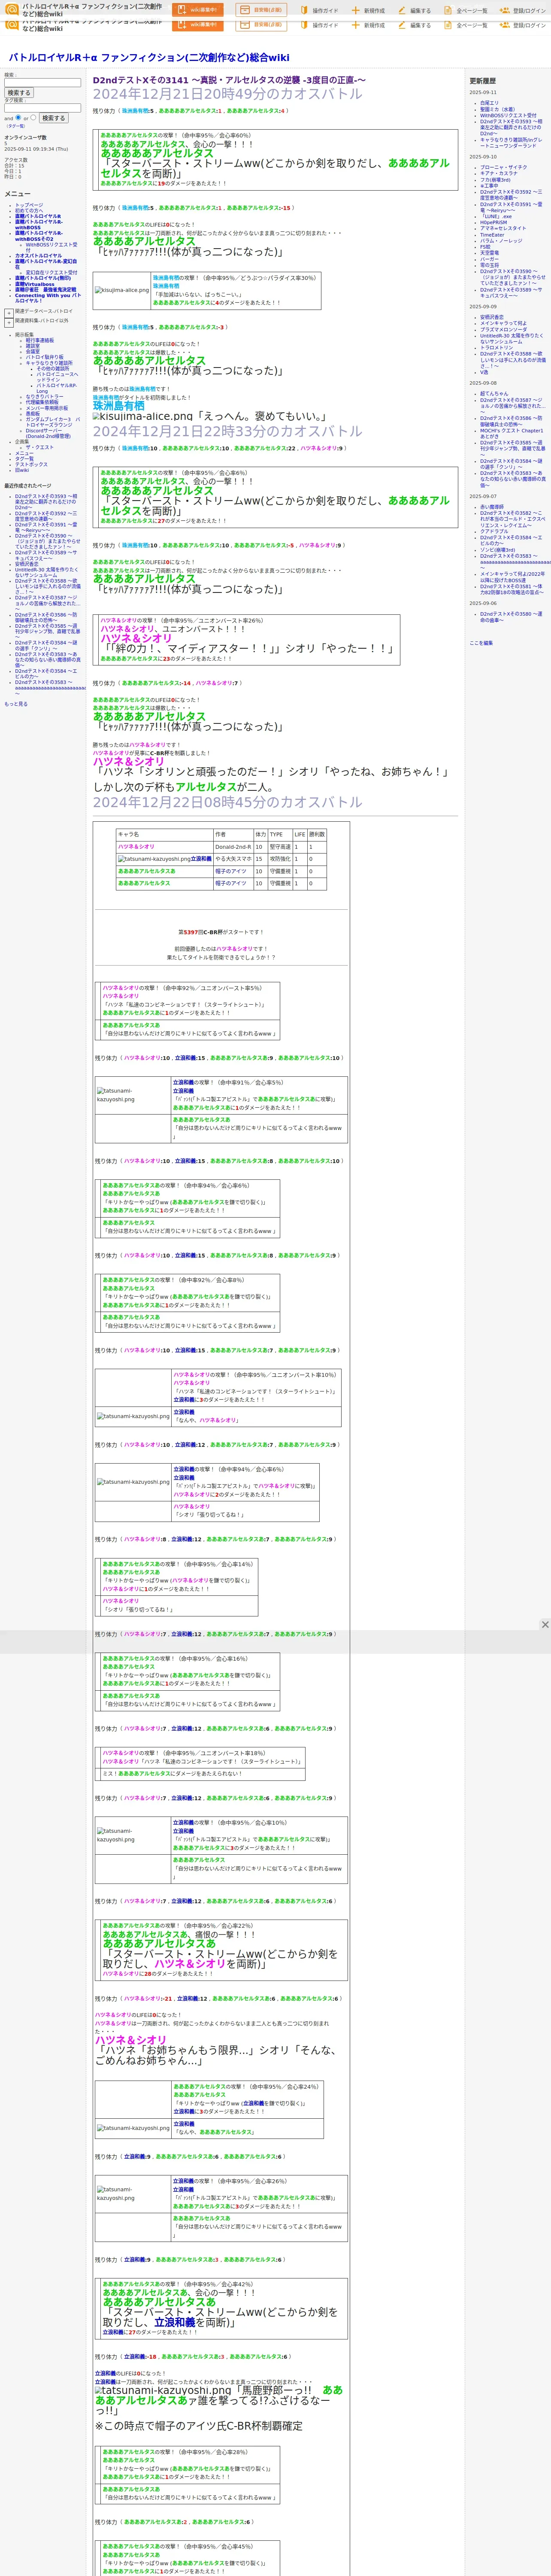Click the 検索 text field under 検索 label
551x2576 pixels.
point(42,83)
